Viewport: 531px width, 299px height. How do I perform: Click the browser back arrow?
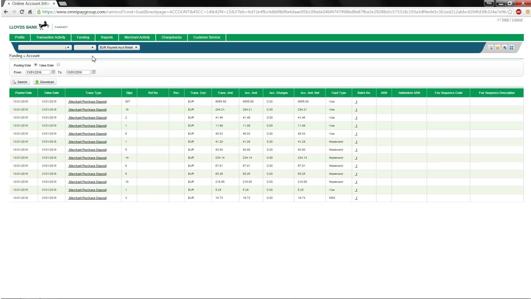[6, 12]
